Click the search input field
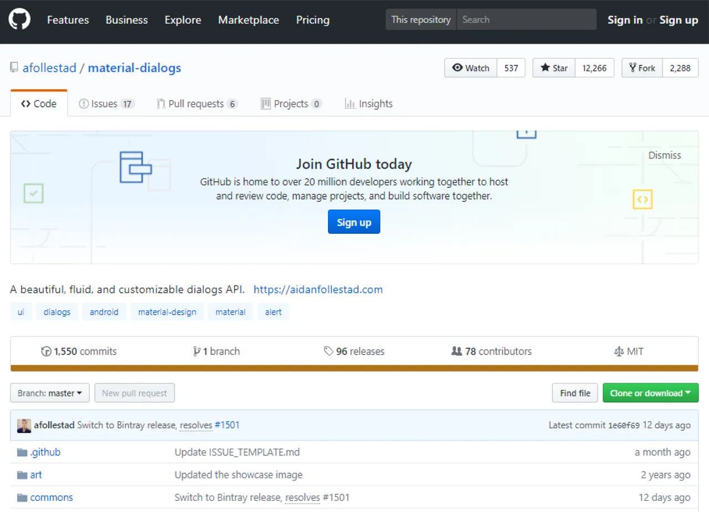The width and height of the screenshot is (709, 512). pyautogui.click(x=526, y=19)
